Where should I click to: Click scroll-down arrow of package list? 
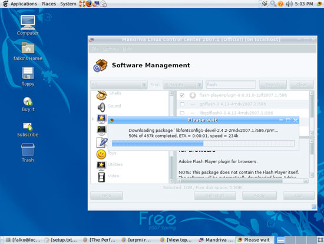pos(312,133)
